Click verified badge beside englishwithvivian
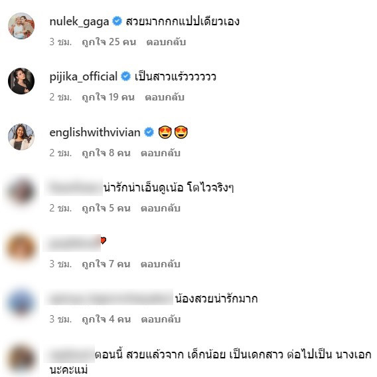377x377 pixels. [149, 132]
